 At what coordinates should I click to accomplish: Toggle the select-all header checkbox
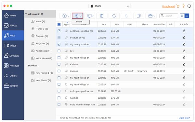59,24
